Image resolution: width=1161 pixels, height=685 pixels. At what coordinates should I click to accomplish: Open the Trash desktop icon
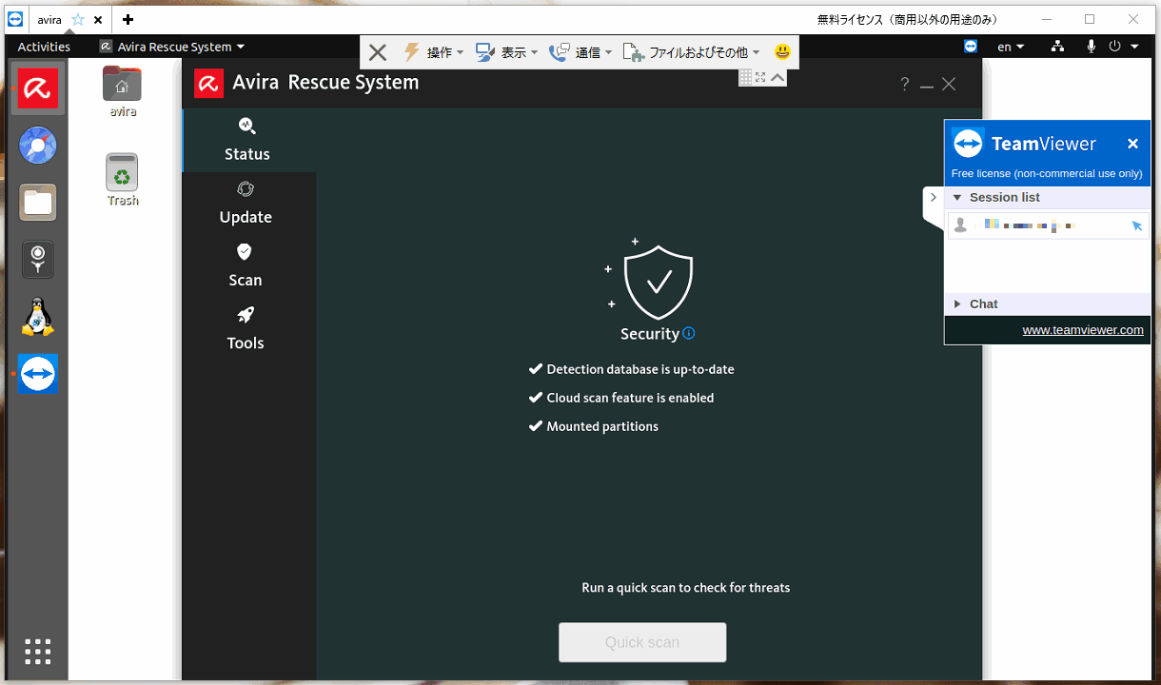point(122,180)
